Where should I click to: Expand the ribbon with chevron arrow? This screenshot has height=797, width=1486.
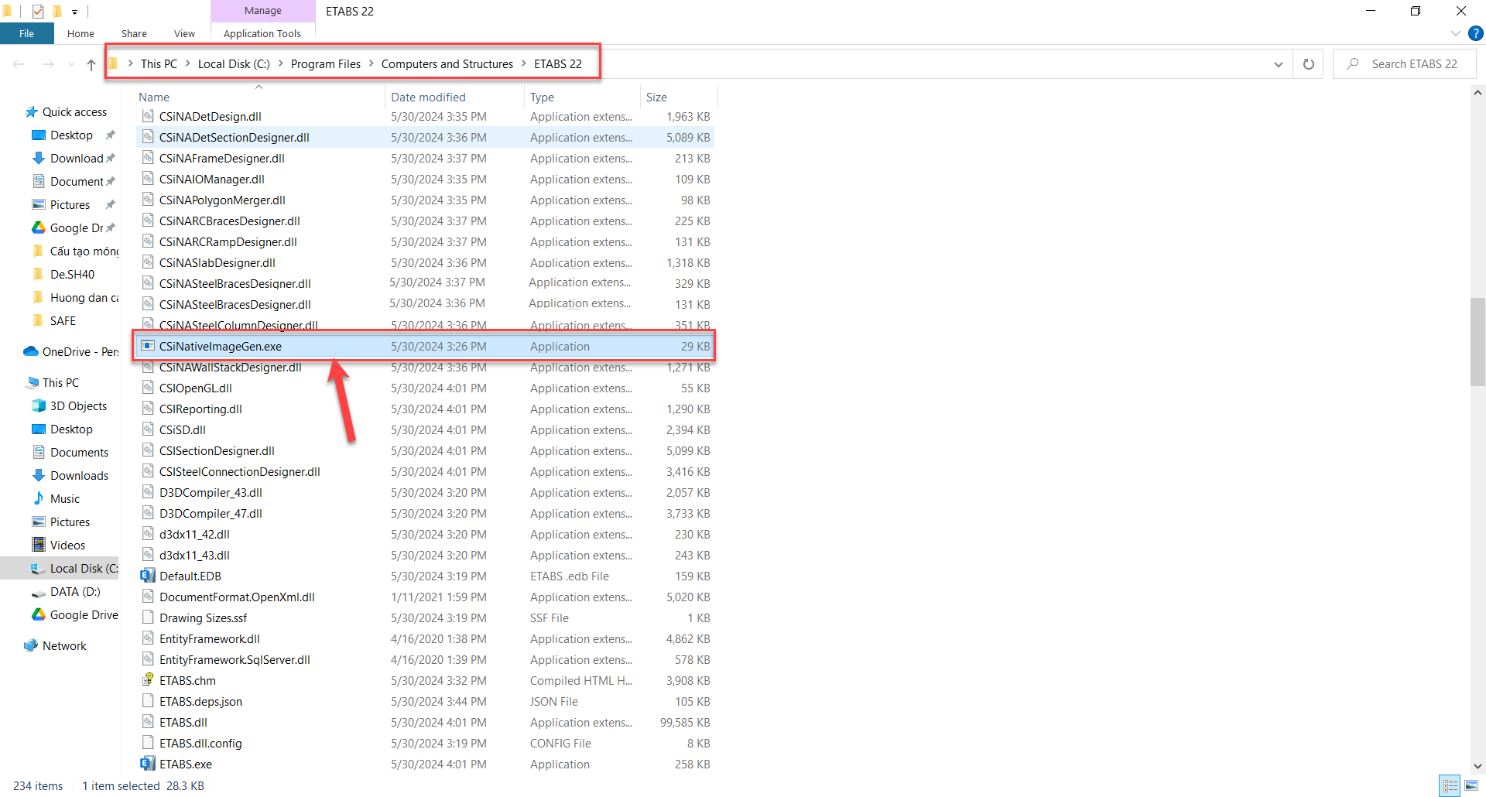(1455, 33)
